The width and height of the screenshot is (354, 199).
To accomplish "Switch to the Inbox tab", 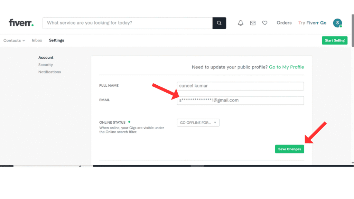I will [37, 40].
